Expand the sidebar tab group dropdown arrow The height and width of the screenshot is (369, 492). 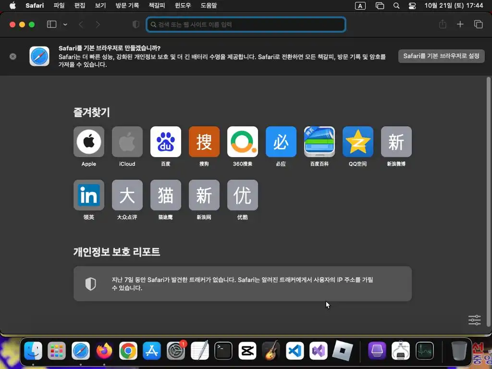tap(65, 25)
